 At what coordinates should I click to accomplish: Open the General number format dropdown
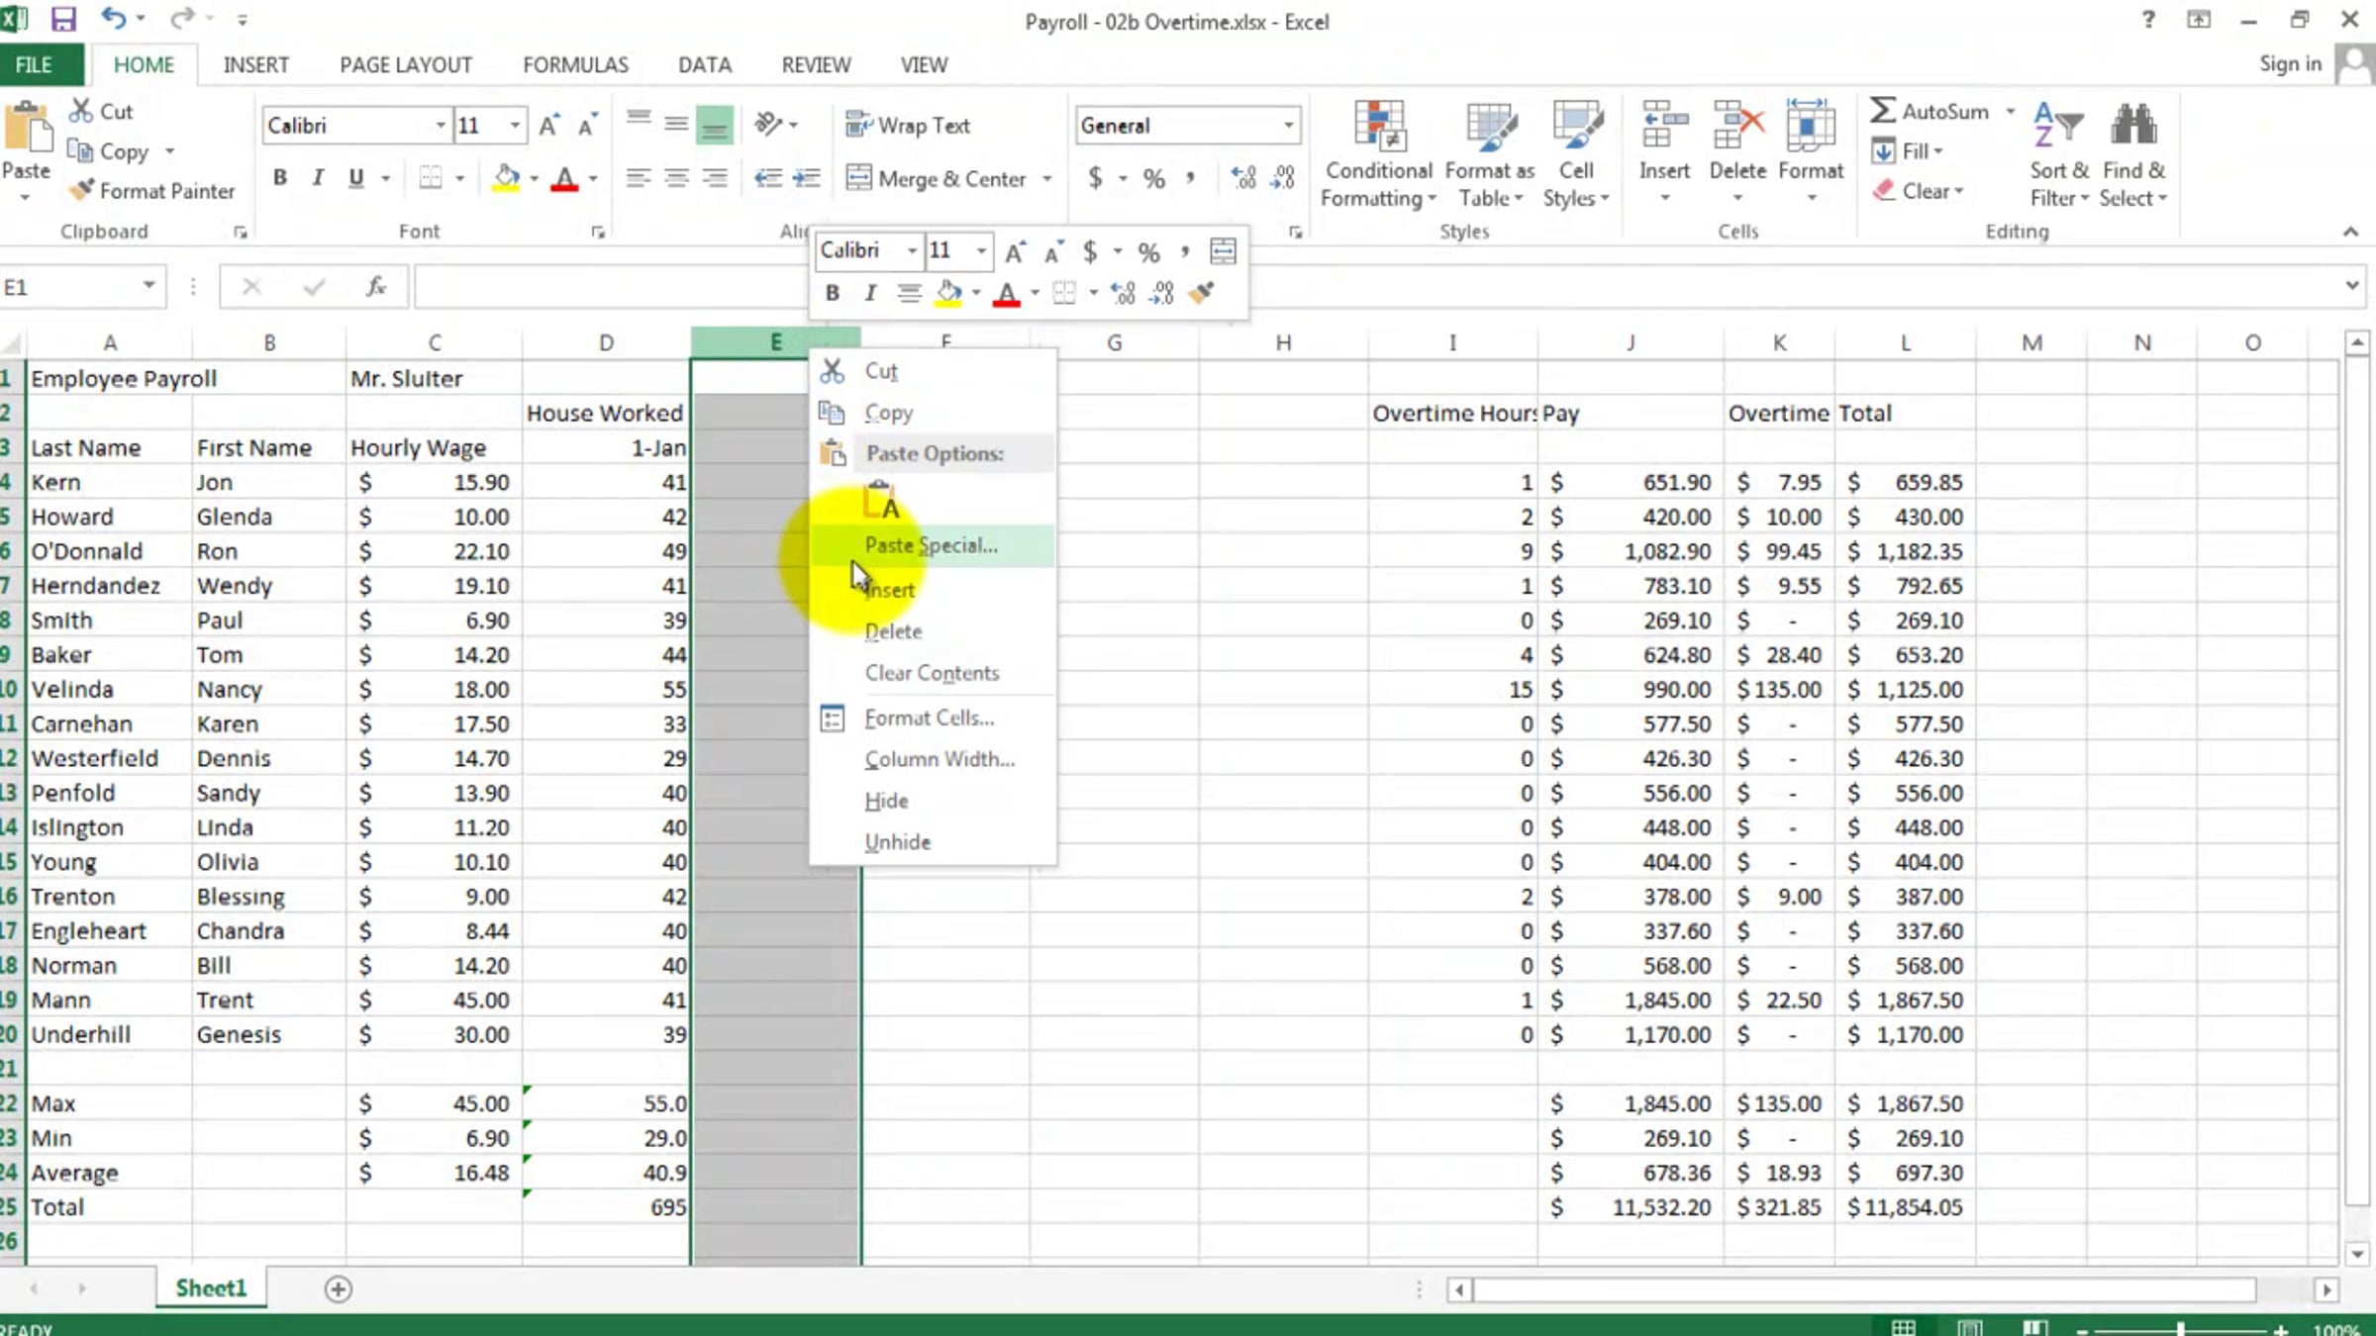[1288, 126]
